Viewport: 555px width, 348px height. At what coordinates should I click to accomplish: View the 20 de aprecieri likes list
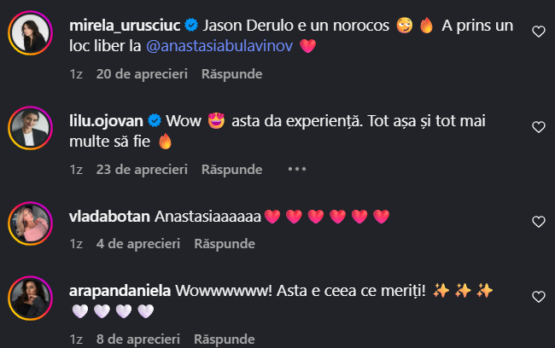(x=142, y=74)
